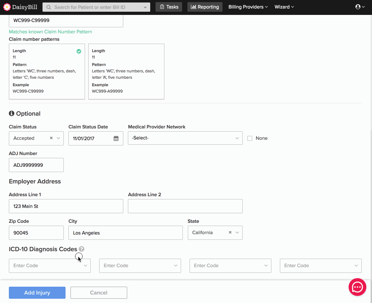Click the 'Medical Provider Network' label
372x303 pixels.
157,127
